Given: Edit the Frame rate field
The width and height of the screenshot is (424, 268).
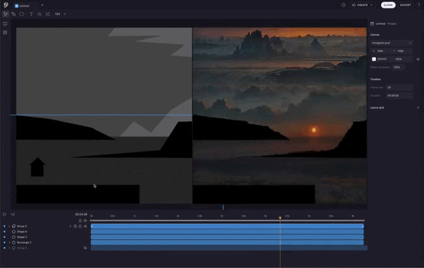Looking at the screenshot, I should (399, 87).
